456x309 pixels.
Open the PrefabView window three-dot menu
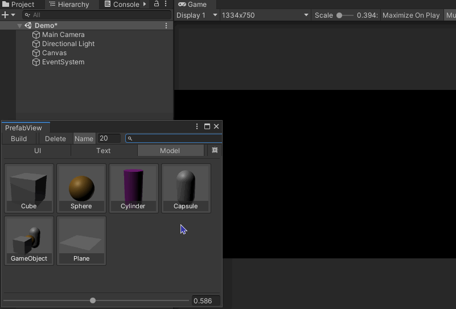[197, 126]
